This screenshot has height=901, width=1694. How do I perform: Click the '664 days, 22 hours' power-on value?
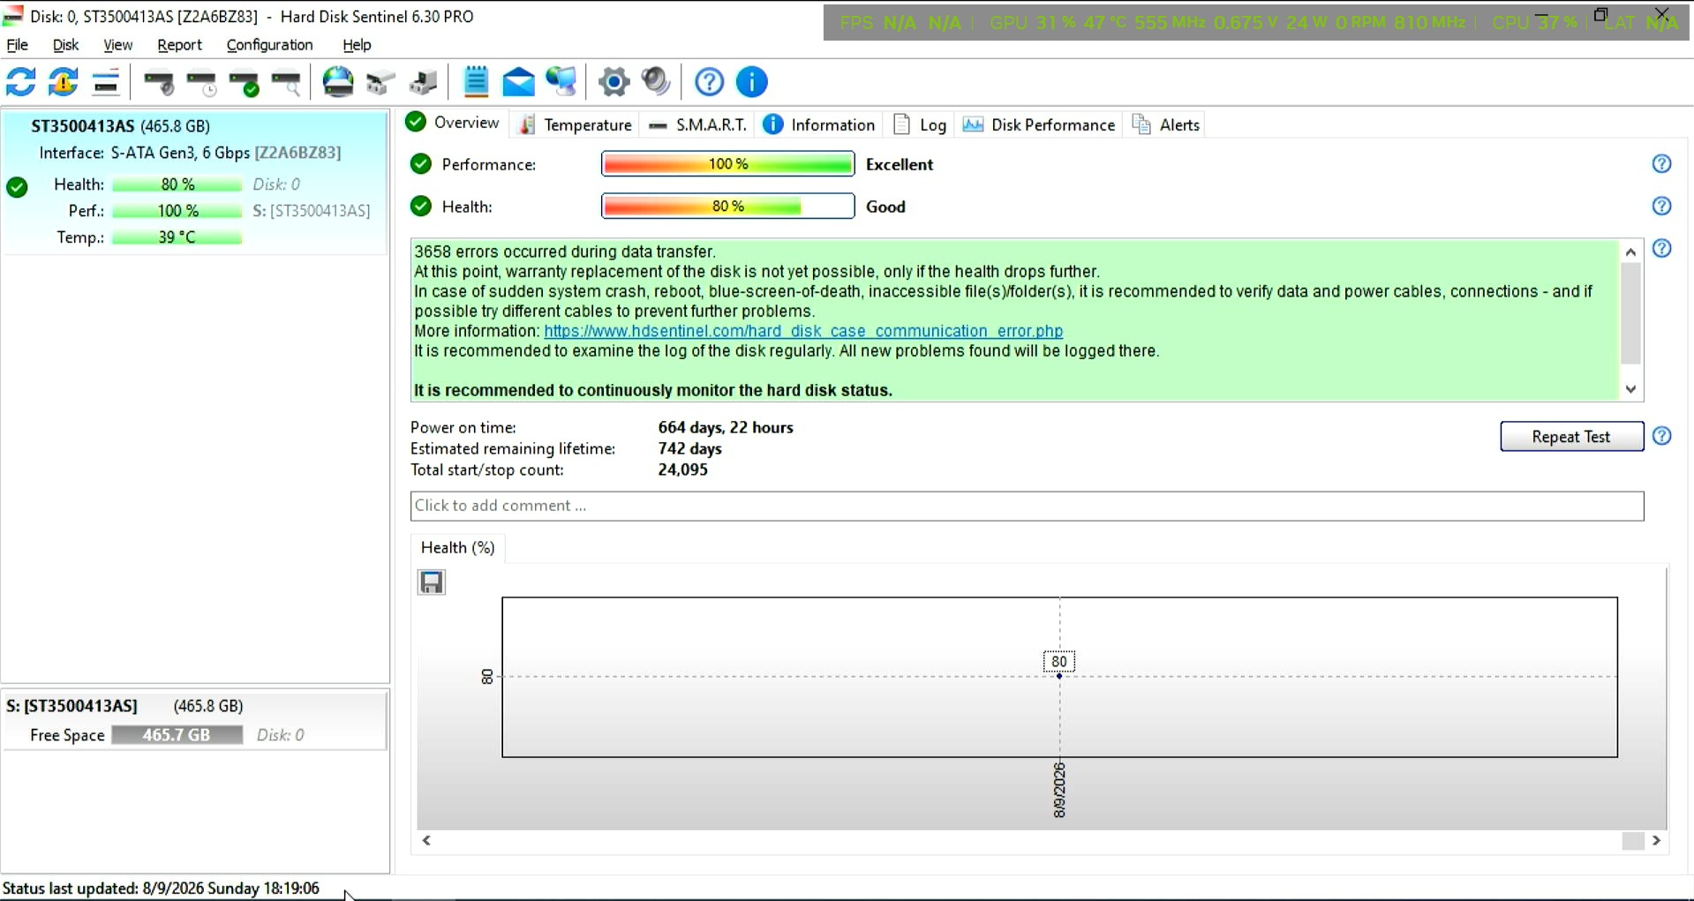coord(726,428)
